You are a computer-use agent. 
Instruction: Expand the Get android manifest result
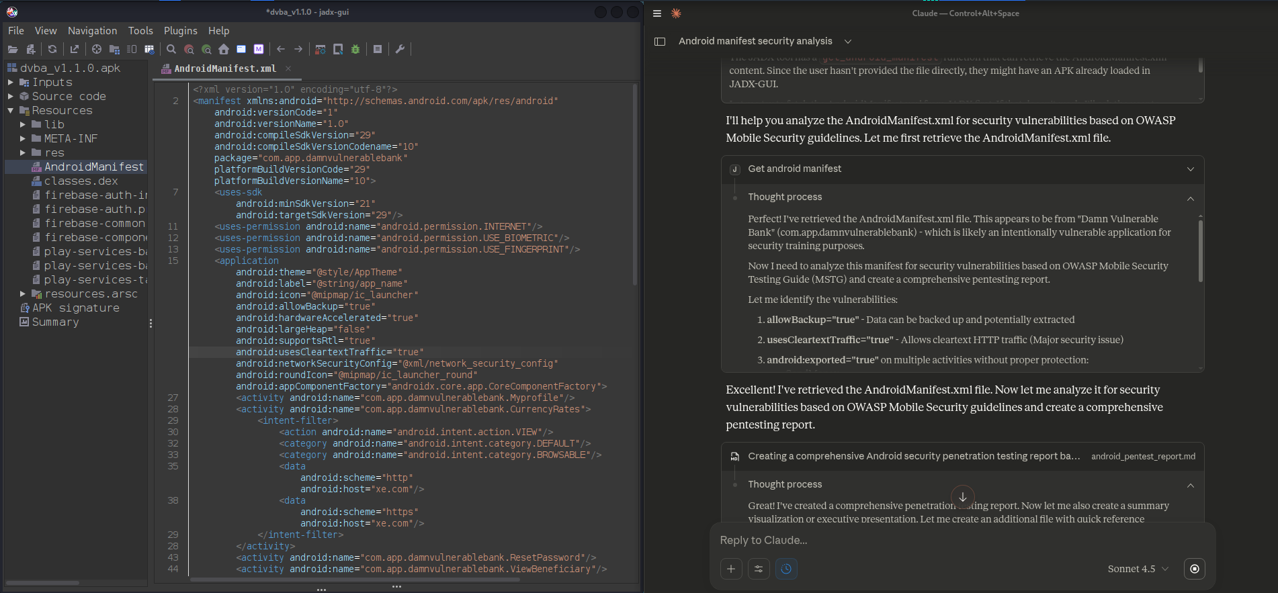tap(1190, 169)
